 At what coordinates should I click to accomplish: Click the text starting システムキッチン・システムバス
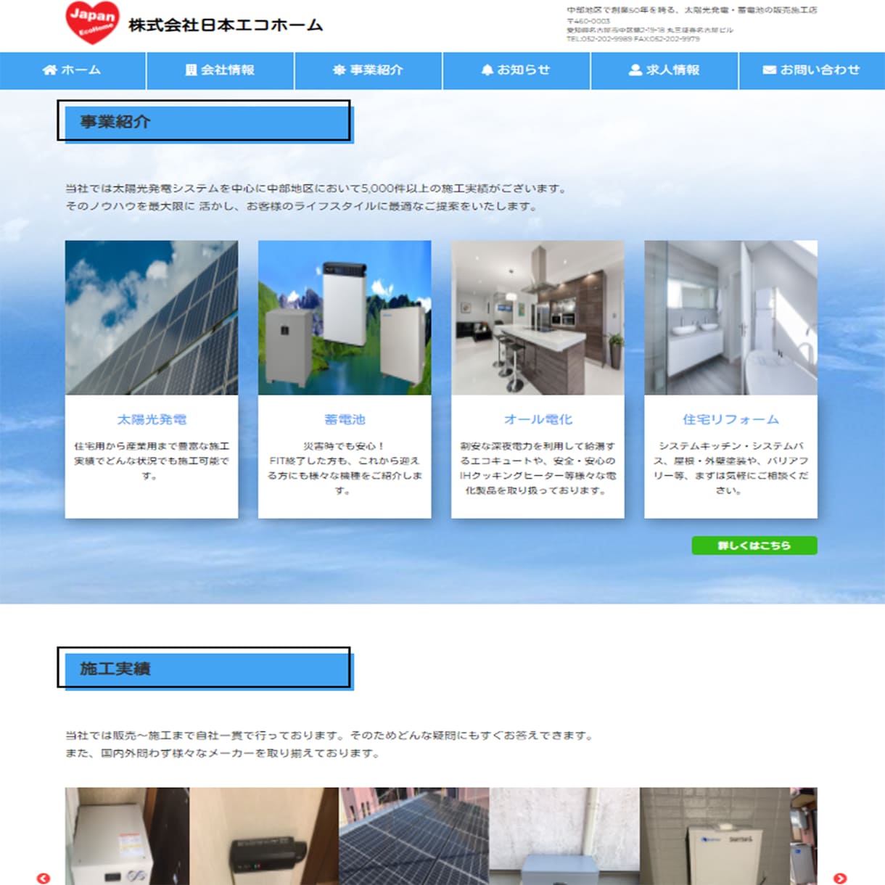coord(730,468)
